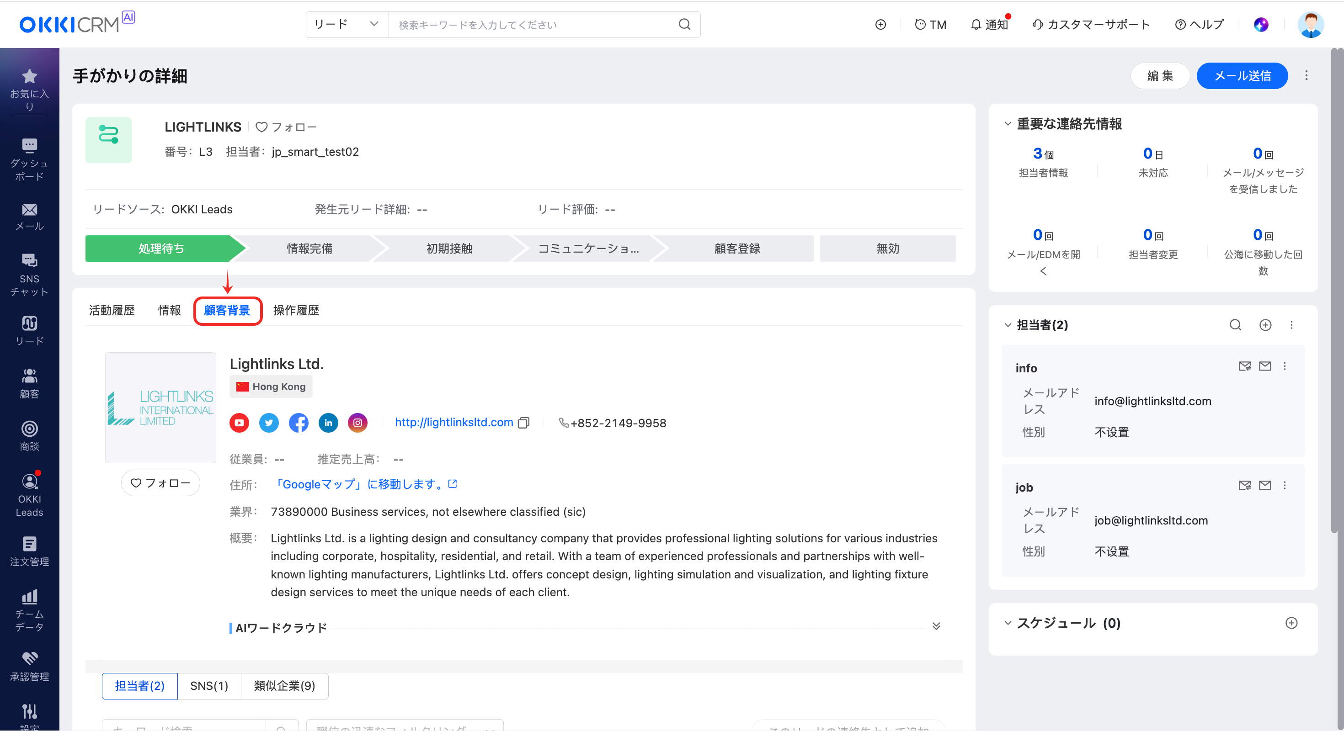The image size is (1344, 731).
Task: Click the plus circle icon in top bar
Action: 881,25
